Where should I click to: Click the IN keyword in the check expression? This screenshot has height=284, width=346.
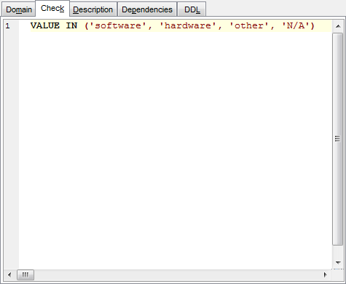point(71,25)
